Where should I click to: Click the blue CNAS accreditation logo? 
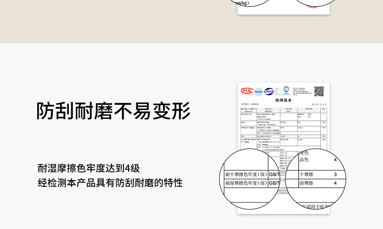(x=269, y=91)
